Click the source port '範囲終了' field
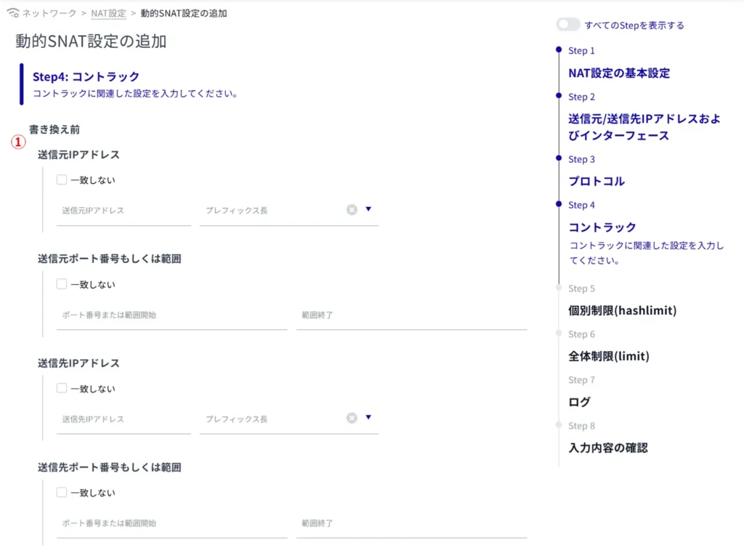 point(411,315)
